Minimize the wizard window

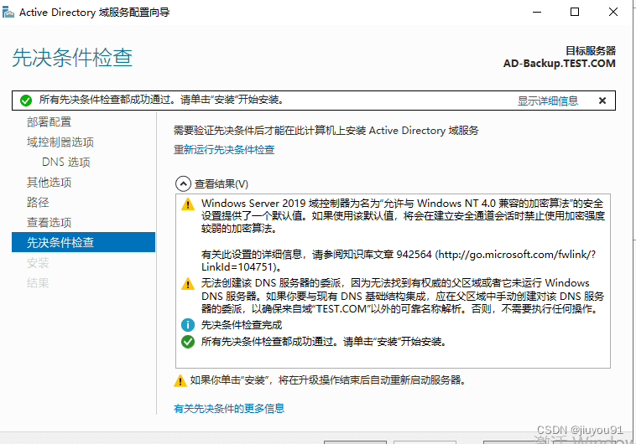tap(537, 13)
